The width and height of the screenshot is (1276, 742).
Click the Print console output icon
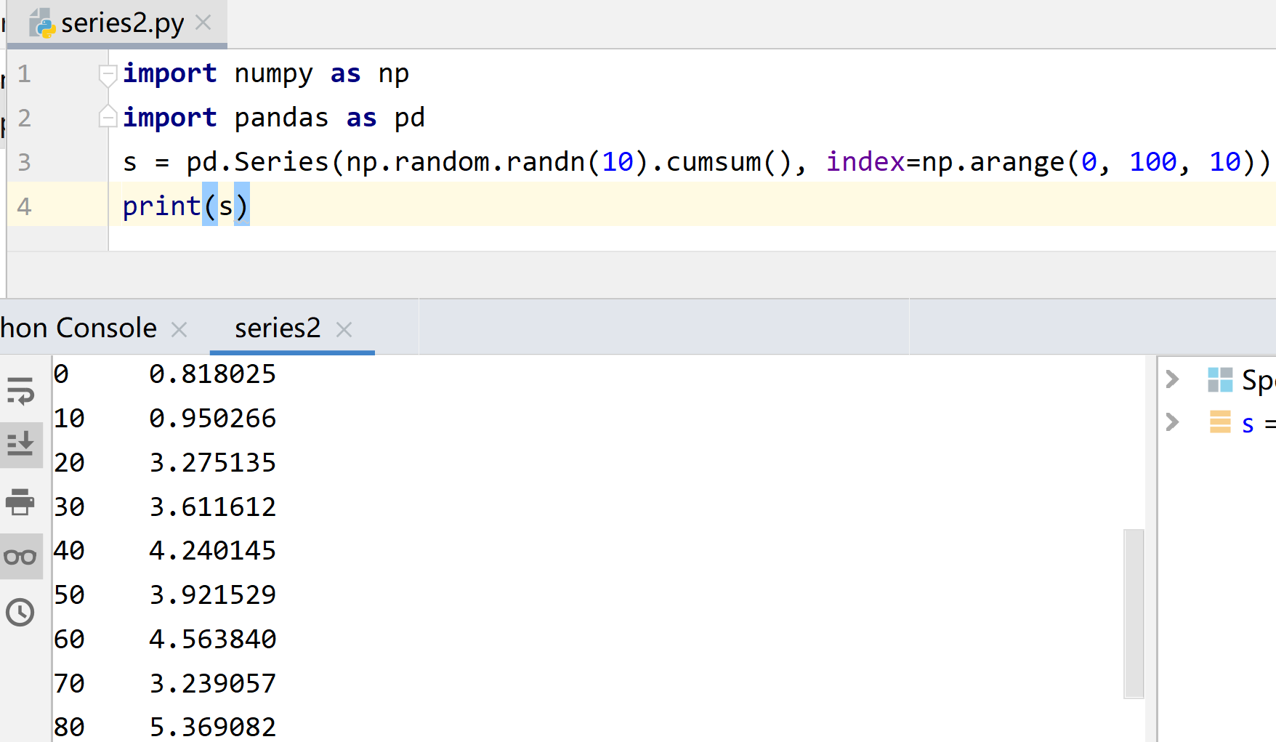point(22,504)
